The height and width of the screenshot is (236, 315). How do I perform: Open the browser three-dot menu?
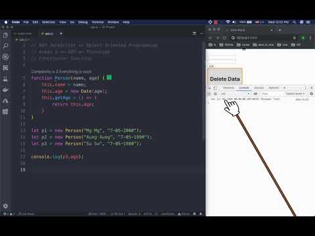tap(310, 38)
